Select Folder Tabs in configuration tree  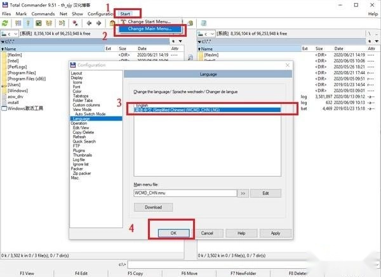(83, 100)
